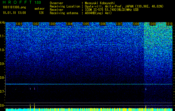Click the 1309 time marker
This screenshot has height=111, width=175.
point(152,24)
